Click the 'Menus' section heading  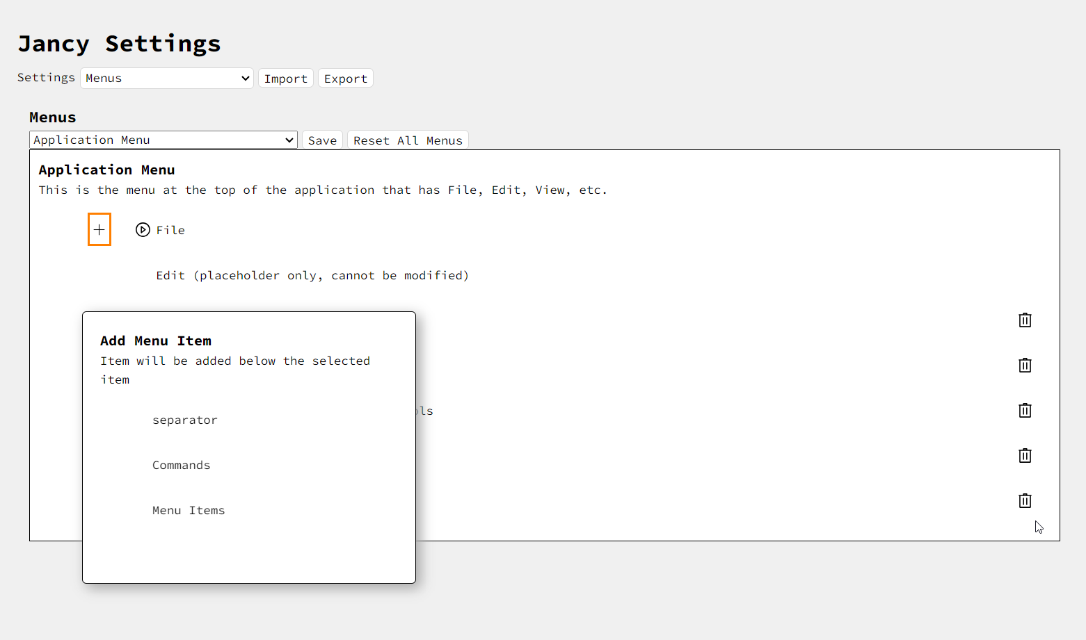53,117
